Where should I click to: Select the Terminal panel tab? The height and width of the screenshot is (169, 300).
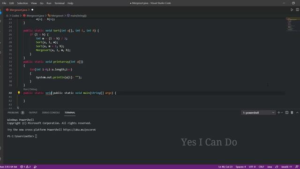pos(70,113)
